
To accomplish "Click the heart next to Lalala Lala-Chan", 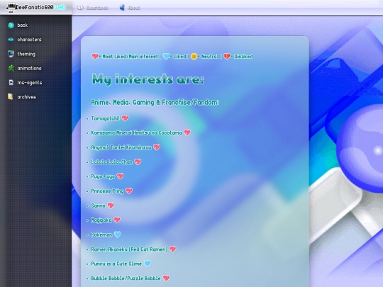I will point(138,162).
